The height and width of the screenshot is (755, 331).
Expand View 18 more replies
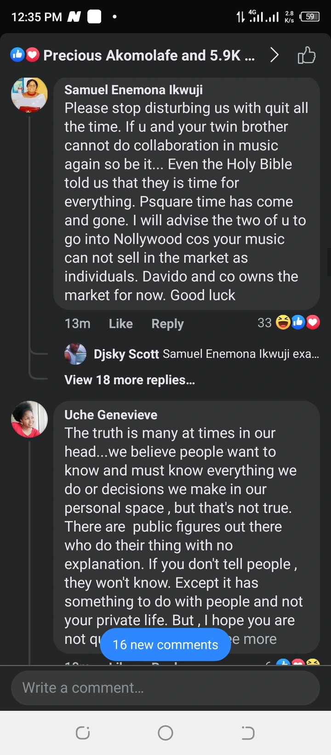(x=129, y=380)
